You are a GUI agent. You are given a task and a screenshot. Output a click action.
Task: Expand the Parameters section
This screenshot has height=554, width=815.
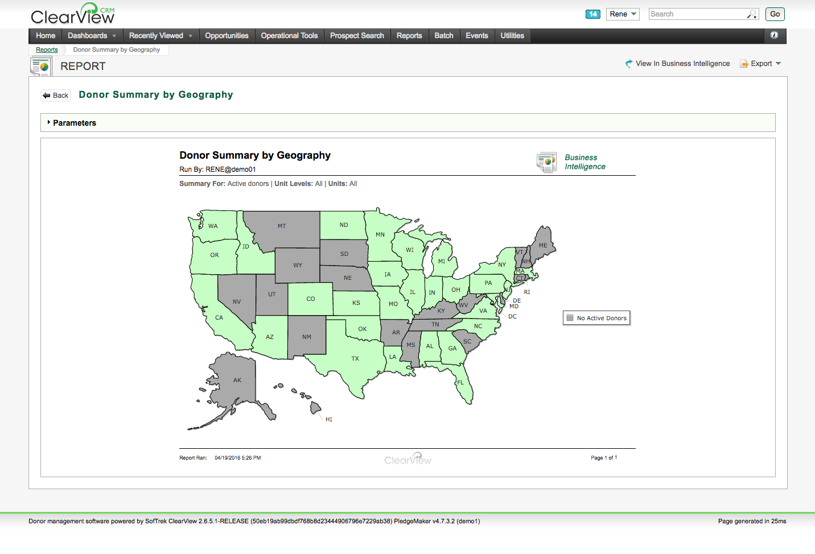(74, 123)
